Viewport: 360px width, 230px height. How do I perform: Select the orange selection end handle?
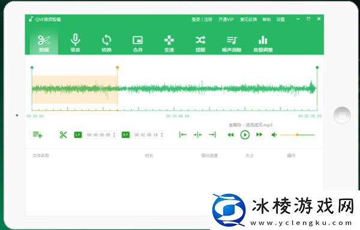click(118, 67)
